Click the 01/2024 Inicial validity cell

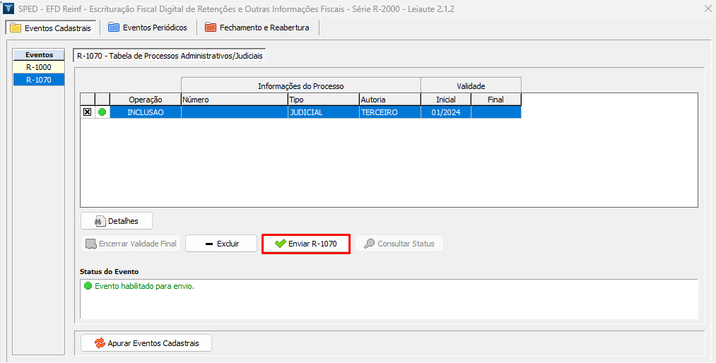tap(445, 112)
